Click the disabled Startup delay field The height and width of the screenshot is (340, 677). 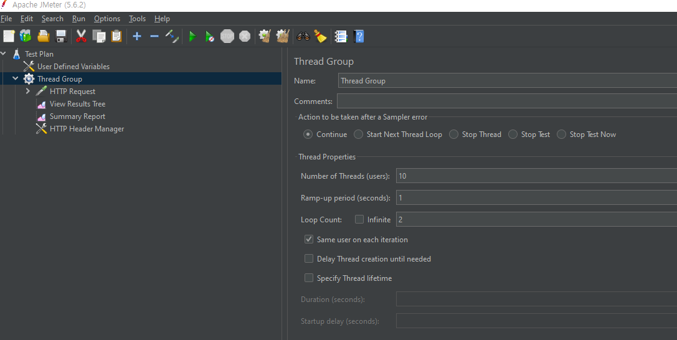[x=536, y=321]
